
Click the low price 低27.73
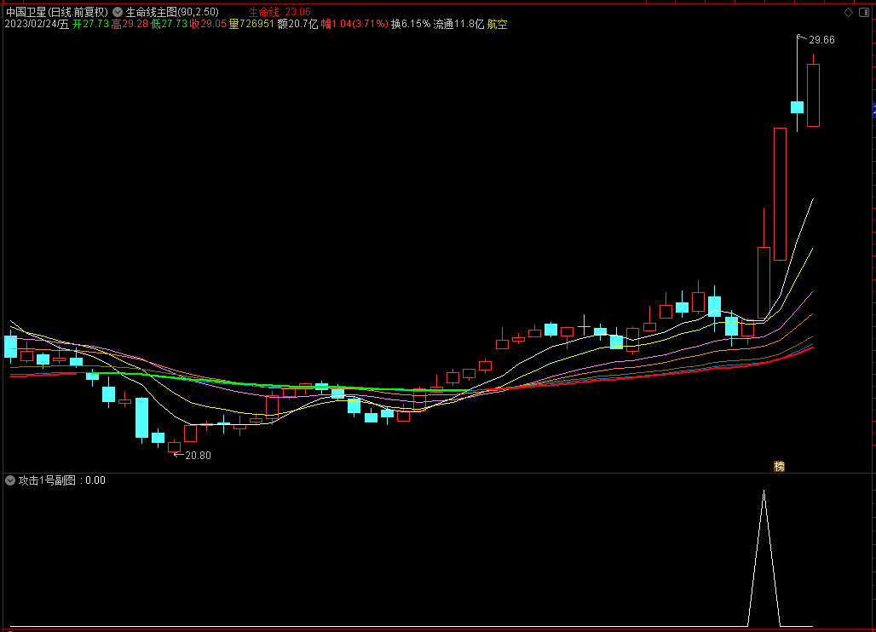(x=169, y=24)
